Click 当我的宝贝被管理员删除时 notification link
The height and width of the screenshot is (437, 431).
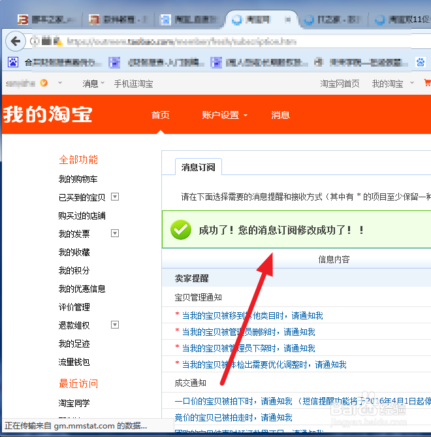249,332
